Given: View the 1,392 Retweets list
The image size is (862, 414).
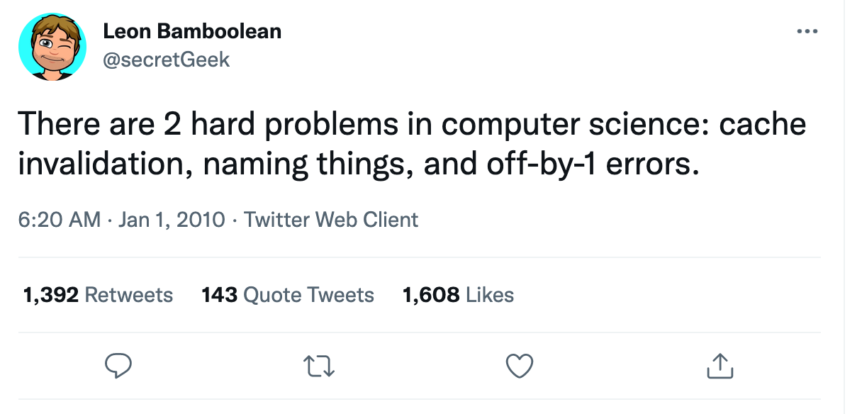Looking at the screenshot, I should tap(98, 295).
